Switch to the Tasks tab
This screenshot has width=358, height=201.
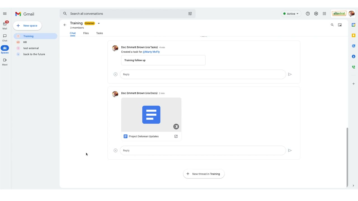(100, 33)
